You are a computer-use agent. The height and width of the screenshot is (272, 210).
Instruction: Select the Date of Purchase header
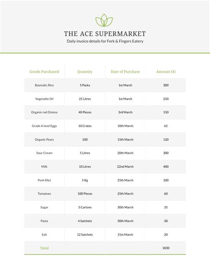pos(125,71)
